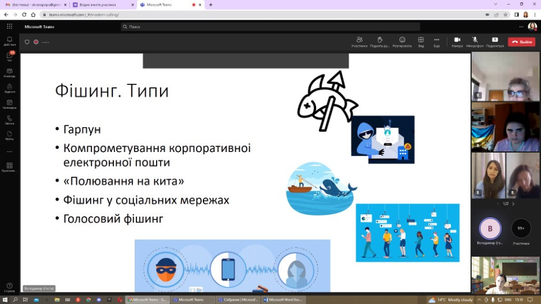Open the Files section in the sidebar
The width and height of the screenshot is (541, 304).
pos(9,135)
